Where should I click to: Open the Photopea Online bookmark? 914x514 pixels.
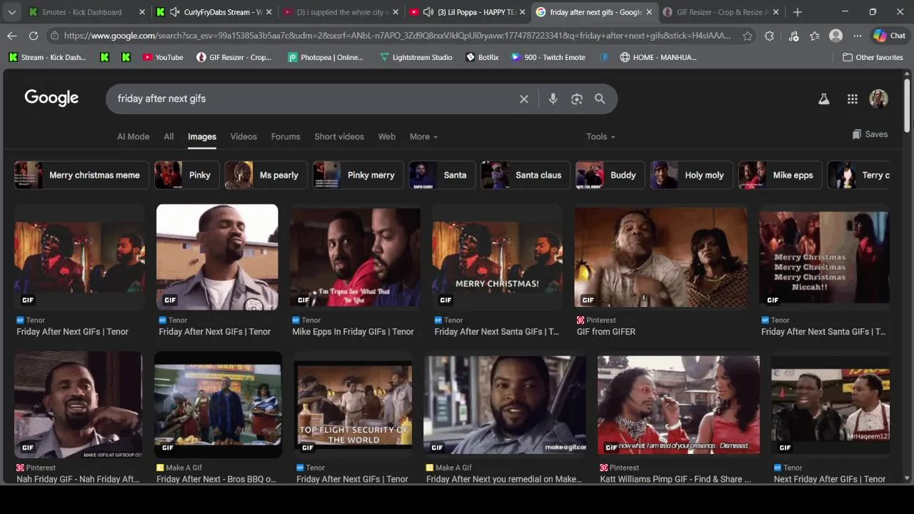click(x=326, y=57)
